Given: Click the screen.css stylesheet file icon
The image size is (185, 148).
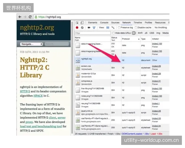Looking at the screenshot, I should tap(78, 68).
